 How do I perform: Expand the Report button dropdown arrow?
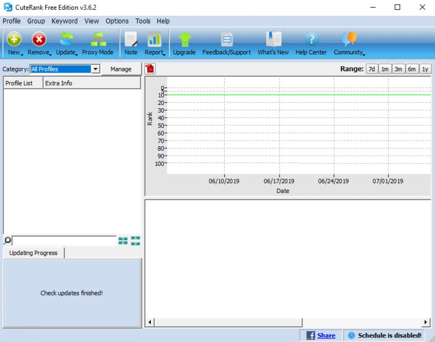pos(164,55)
